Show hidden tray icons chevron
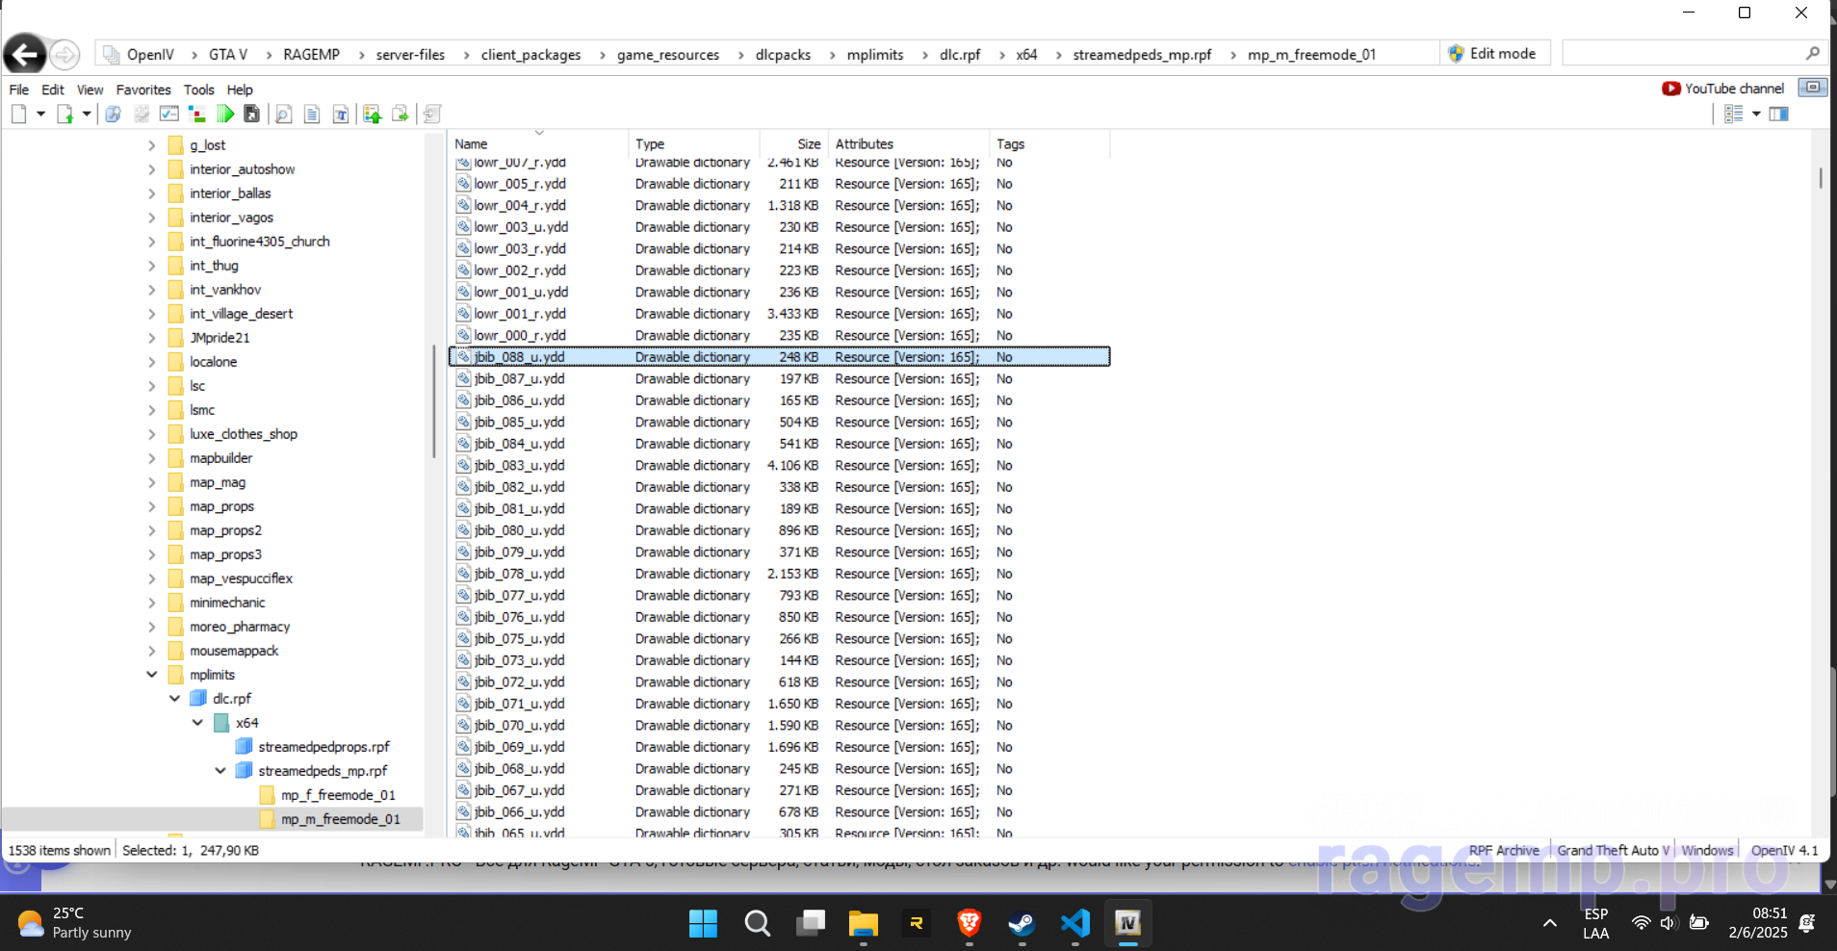The height and width of the screenshot is (951, 1837). (1549, 923)
